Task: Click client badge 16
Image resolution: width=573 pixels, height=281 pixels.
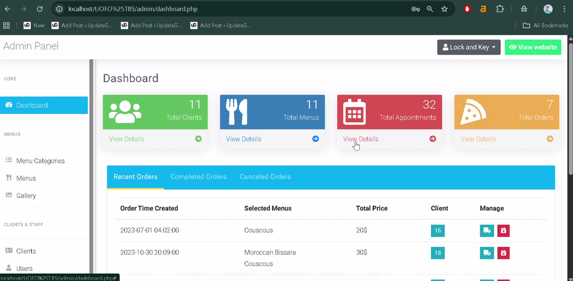Action: point(438,231)
